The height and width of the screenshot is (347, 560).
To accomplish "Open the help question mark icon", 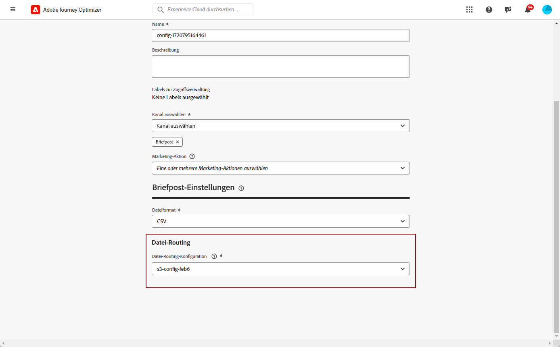I will pos(489,10).
